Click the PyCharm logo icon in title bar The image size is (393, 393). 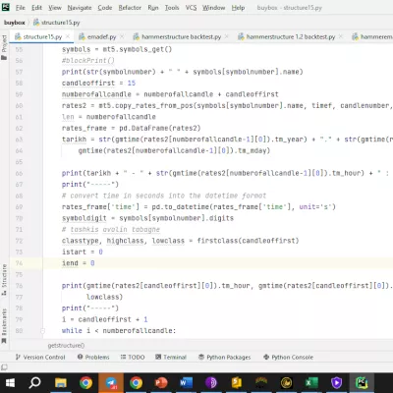pos(6,7)
